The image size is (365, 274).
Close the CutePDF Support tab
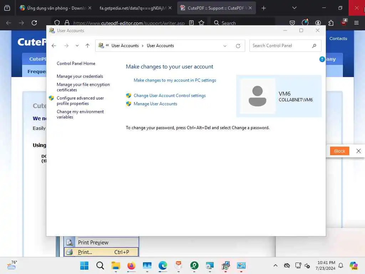[250, 8]
